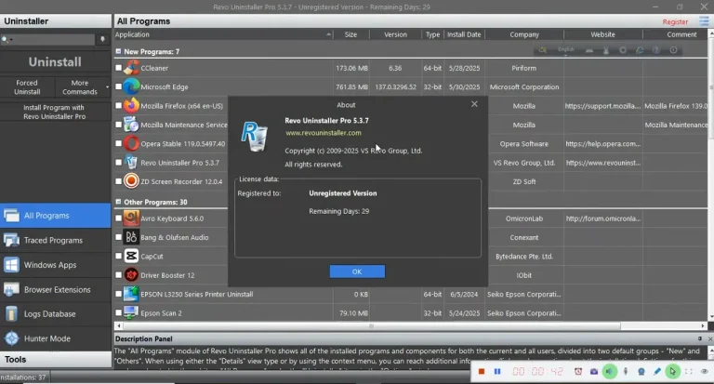Image resolution: width=714 pixels, height=384 pixels.
Task: Open the gear settings on Avro floating bar
Action: pyautogui.click(x=623, y=50)
